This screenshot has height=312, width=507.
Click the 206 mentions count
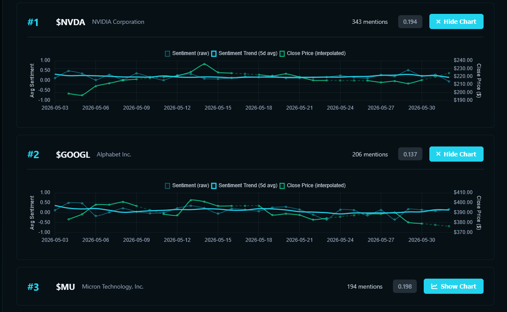coord(370,154)
